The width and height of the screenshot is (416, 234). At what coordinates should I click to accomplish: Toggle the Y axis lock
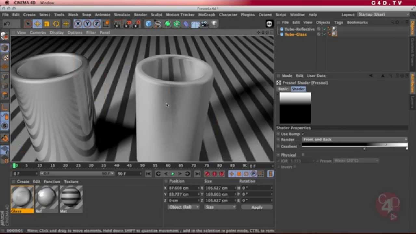(87, 24)
